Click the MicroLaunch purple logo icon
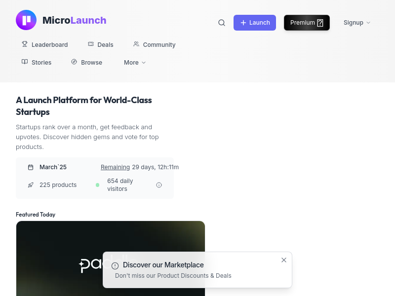 click(x=26, y=20)
